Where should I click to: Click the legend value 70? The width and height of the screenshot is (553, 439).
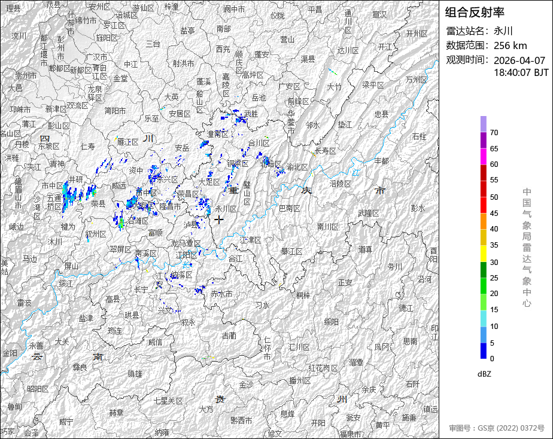pos(494,133)
